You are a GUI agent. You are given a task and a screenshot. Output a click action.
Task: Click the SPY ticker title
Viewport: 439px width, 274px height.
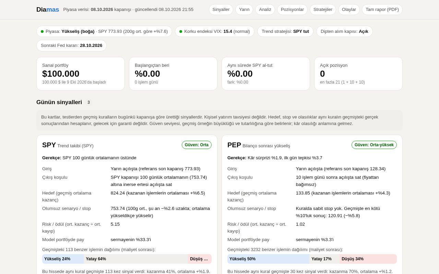click(x=49, y=145)
